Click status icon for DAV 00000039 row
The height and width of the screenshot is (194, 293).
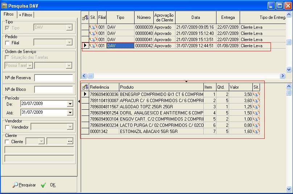(93, 27)
